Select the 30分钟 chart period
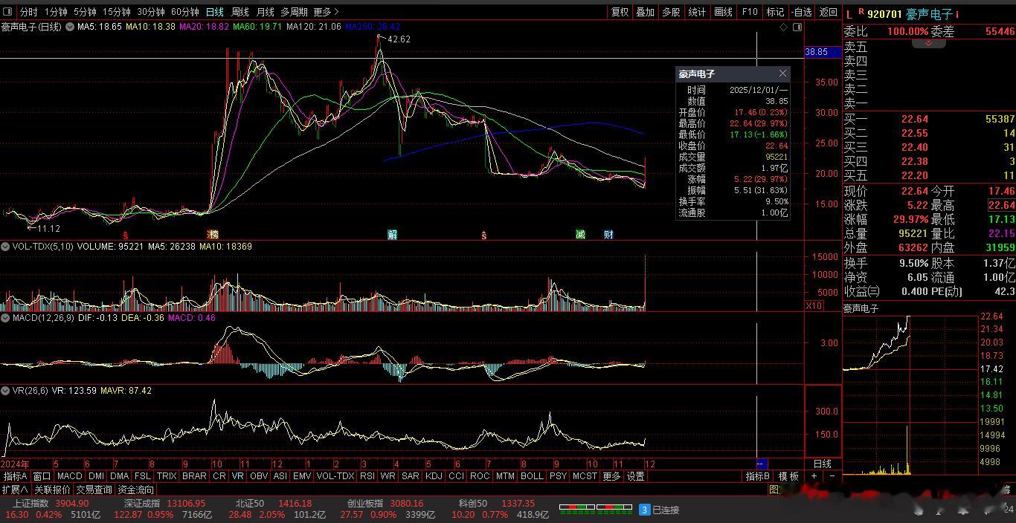The image size is (1016, 523). click(x=151, y=12)
